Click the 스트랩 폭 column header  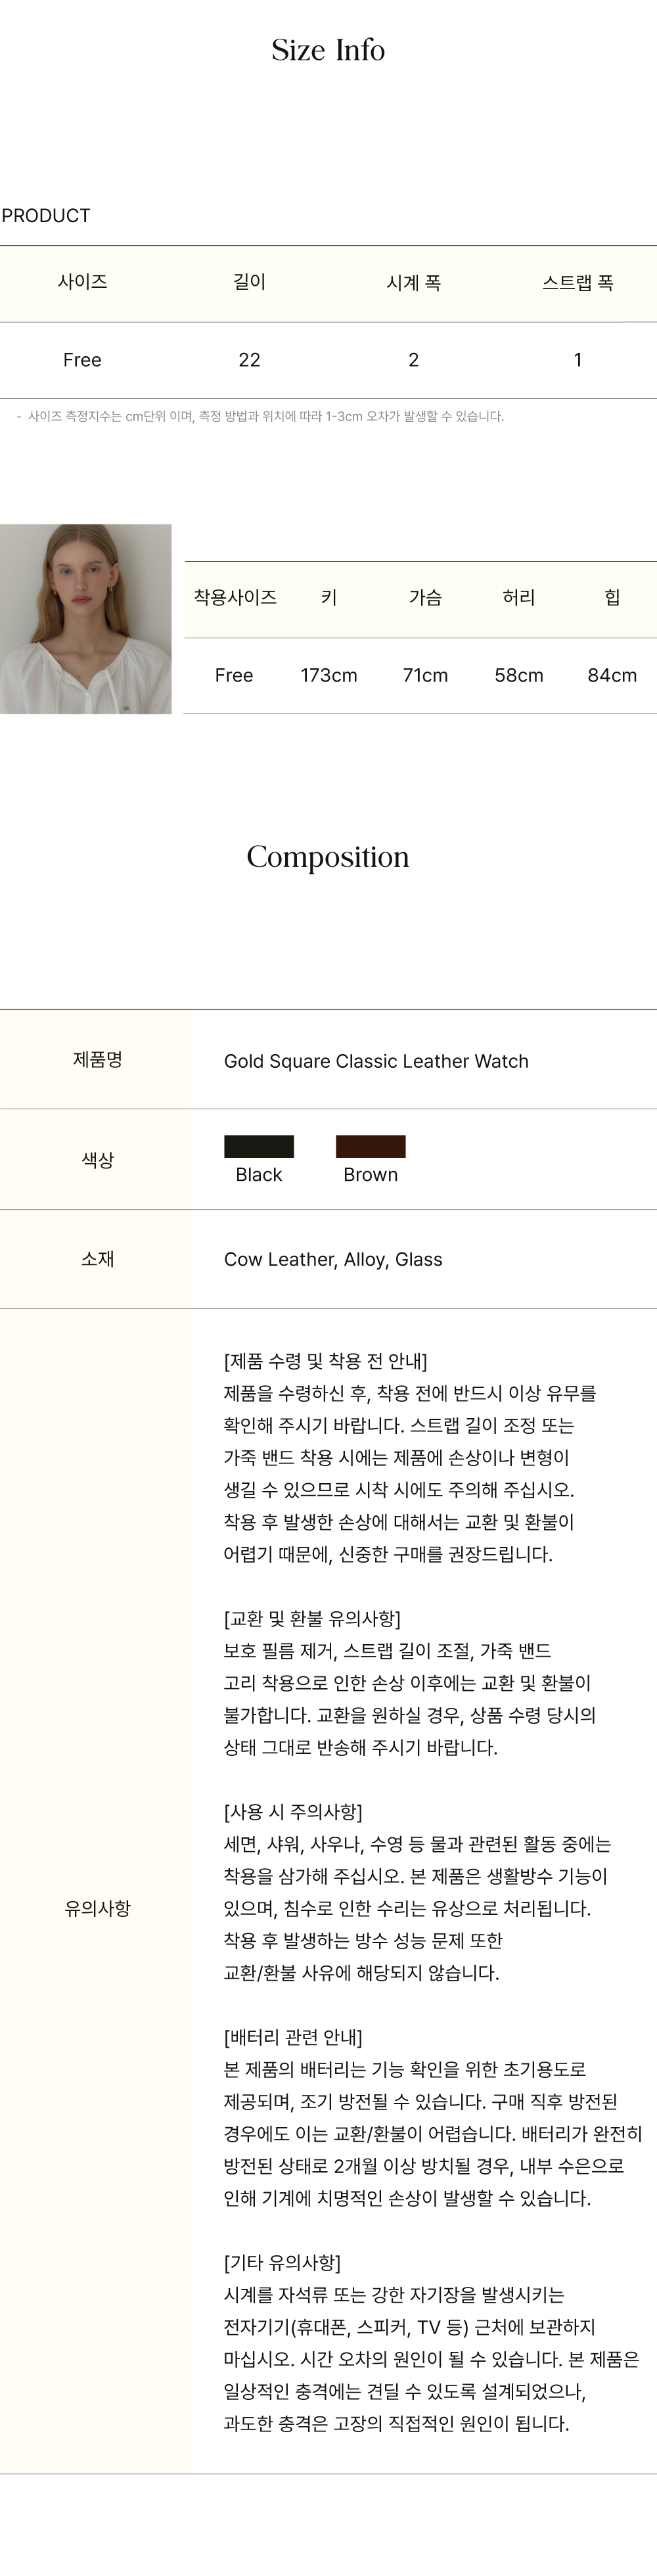tap(577, 283)
